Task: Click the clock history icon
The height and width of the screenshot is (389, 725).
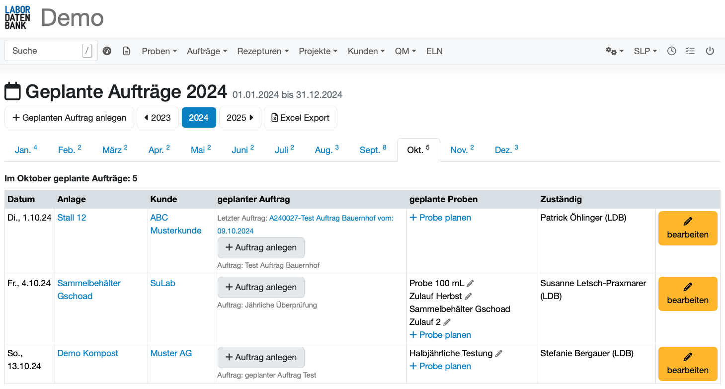Action: click(x=671, y=51)
